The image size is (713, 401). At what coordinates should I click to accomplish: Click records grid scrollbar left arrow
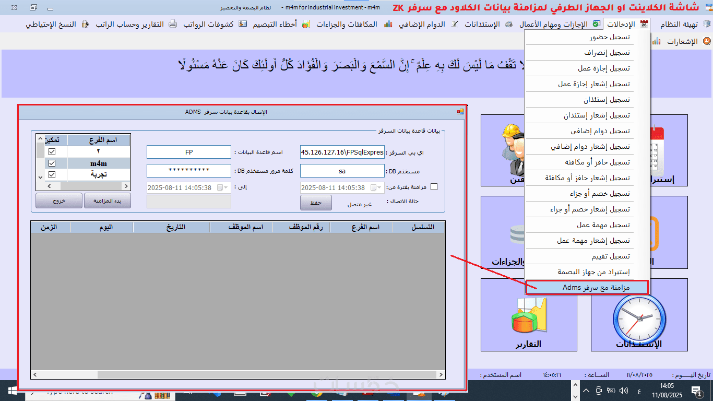(x=36, y=374)
